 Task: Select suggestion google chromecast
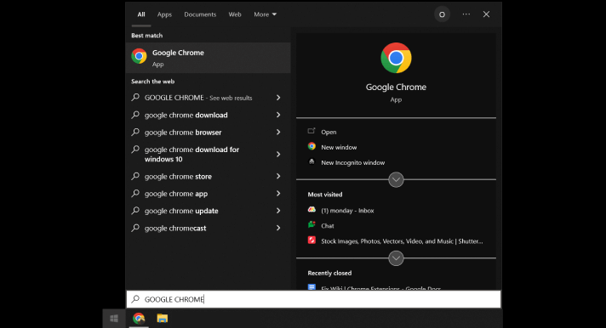click(175, 229)
